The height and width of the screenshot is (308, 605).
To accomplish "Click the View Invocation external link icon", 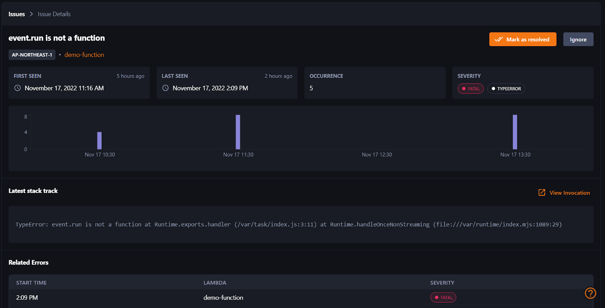I will pos(541,193).
